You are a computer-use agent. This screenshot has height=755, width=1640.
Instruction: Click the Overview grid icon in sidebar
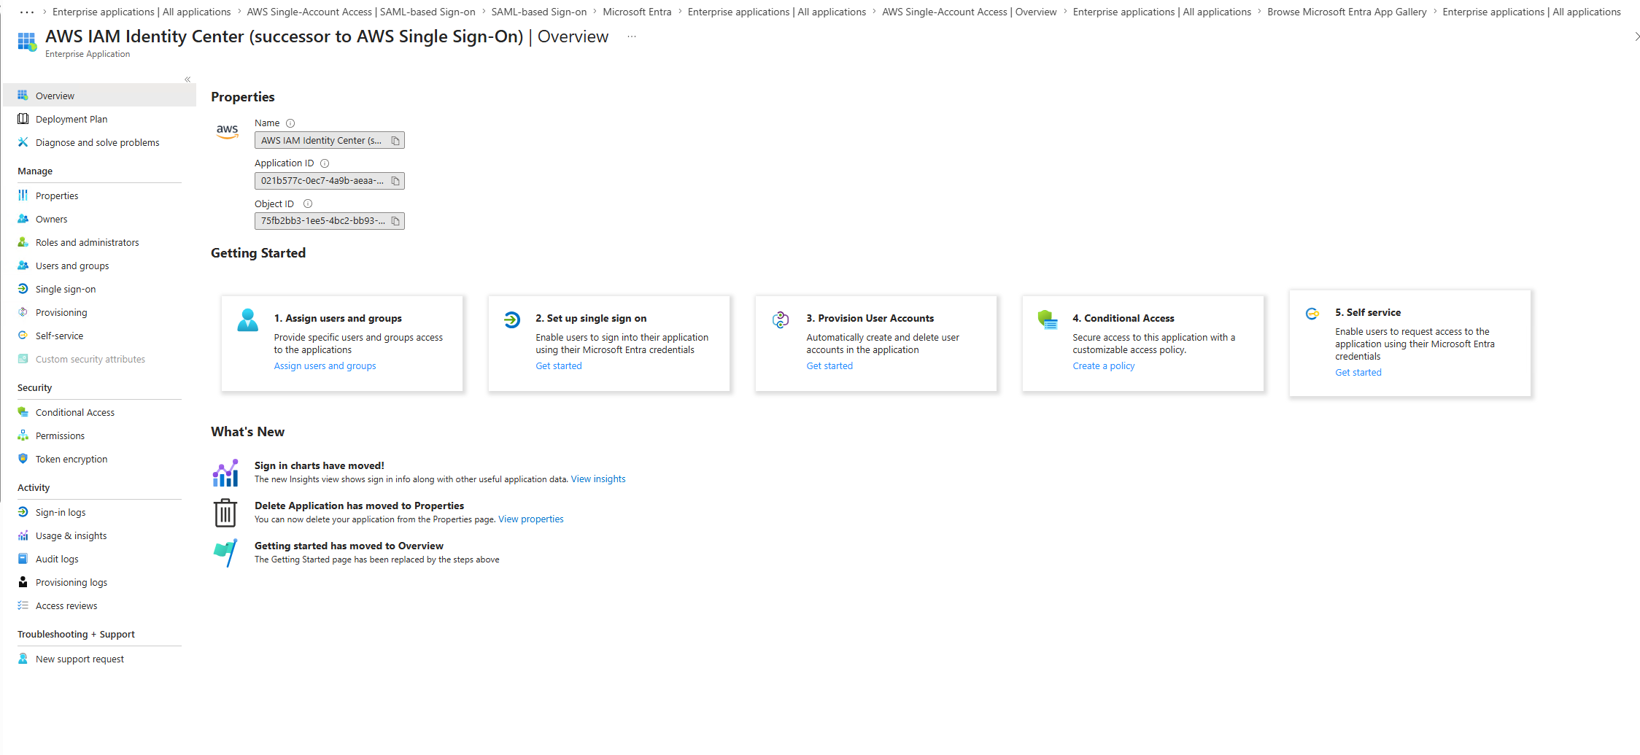(x=23, y=96)
